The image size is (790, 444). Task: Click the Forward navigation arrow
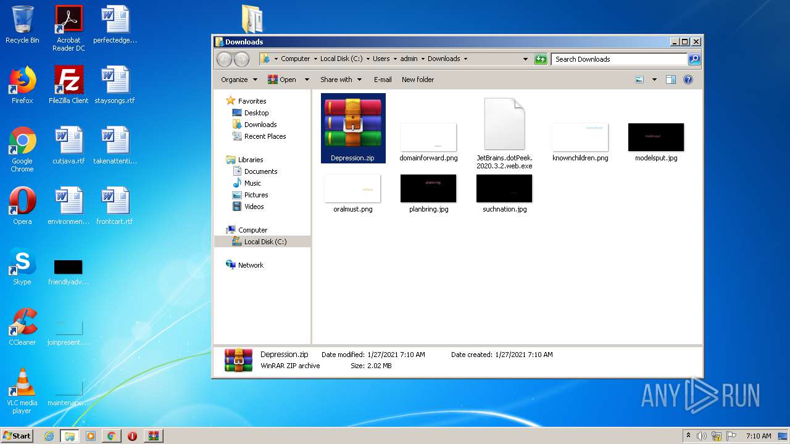(241, 59)
